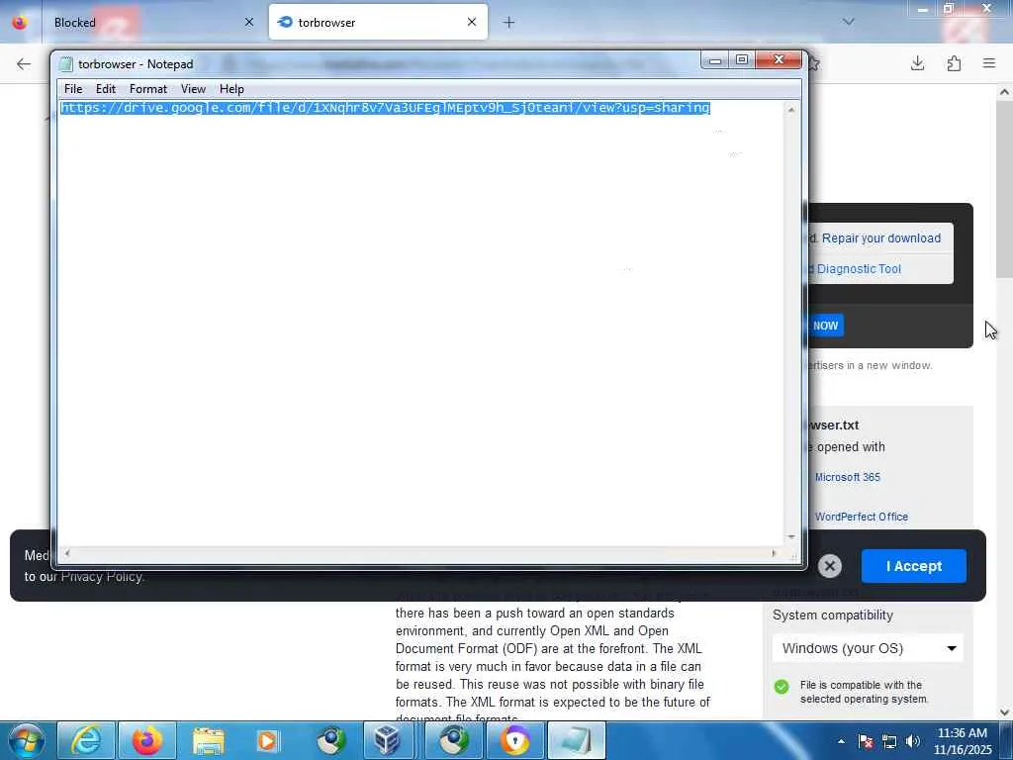The image size is (1013, 760).
Task: Open the Notepad Help menu
Action: [231, 89]
